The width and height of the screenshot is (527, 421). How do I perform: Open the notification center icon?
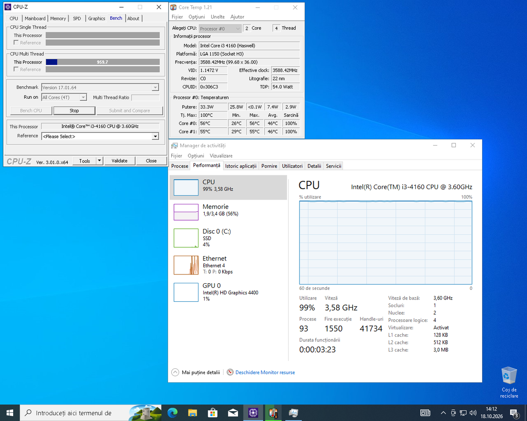[x=513, y=413]
